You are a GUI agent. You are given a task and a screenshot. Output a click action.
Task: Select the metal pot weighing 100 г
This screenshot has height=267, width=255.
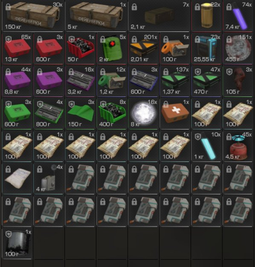tap(17, 243)
